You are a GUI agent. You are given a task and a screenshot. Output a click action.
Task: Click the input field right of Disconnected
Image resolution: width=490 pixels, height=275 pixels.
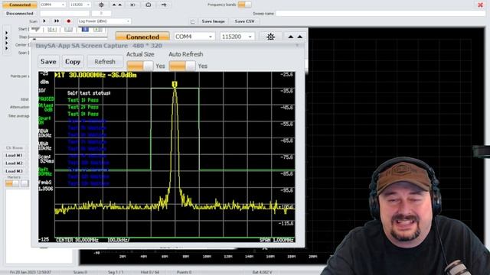click(64, 14)
